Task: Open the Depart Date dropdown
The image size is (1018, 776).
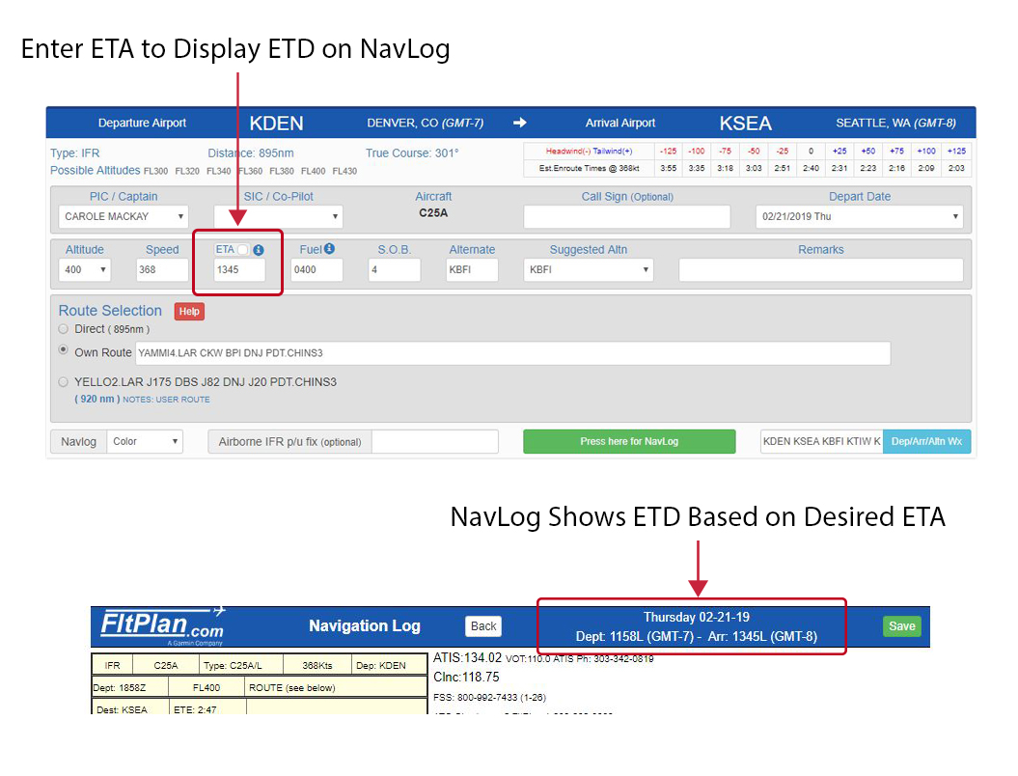Action: (x=859, y=216)
